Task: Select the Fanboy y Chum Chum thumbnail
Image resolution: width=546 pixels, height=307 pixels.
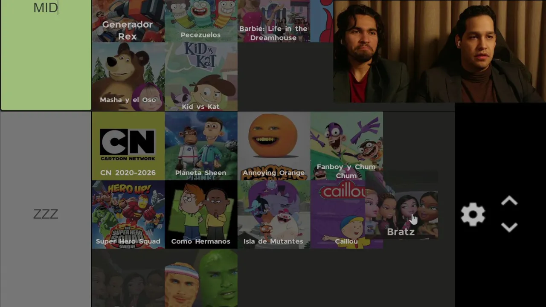Action: pos(346,146)
